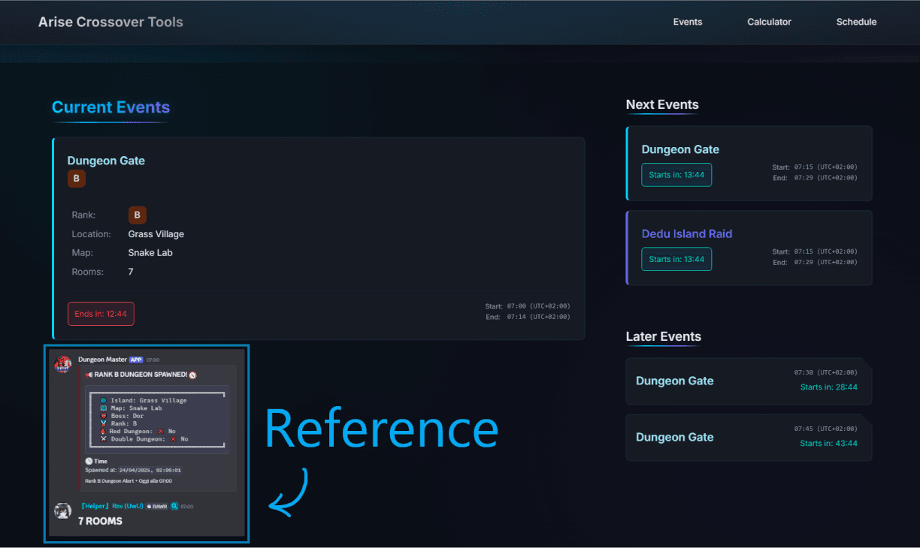
Task: Click the clock icon beside Time
Action: 89,461
